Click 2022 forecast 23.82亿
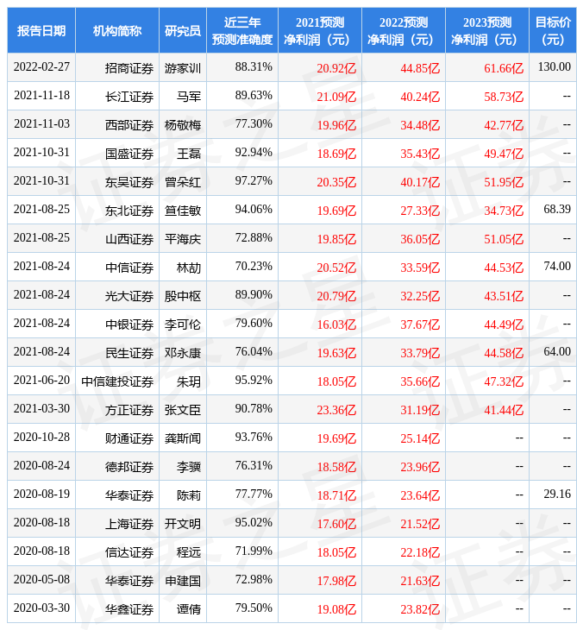Viewport: 577px width, 630px height. [x=420, y=610]
